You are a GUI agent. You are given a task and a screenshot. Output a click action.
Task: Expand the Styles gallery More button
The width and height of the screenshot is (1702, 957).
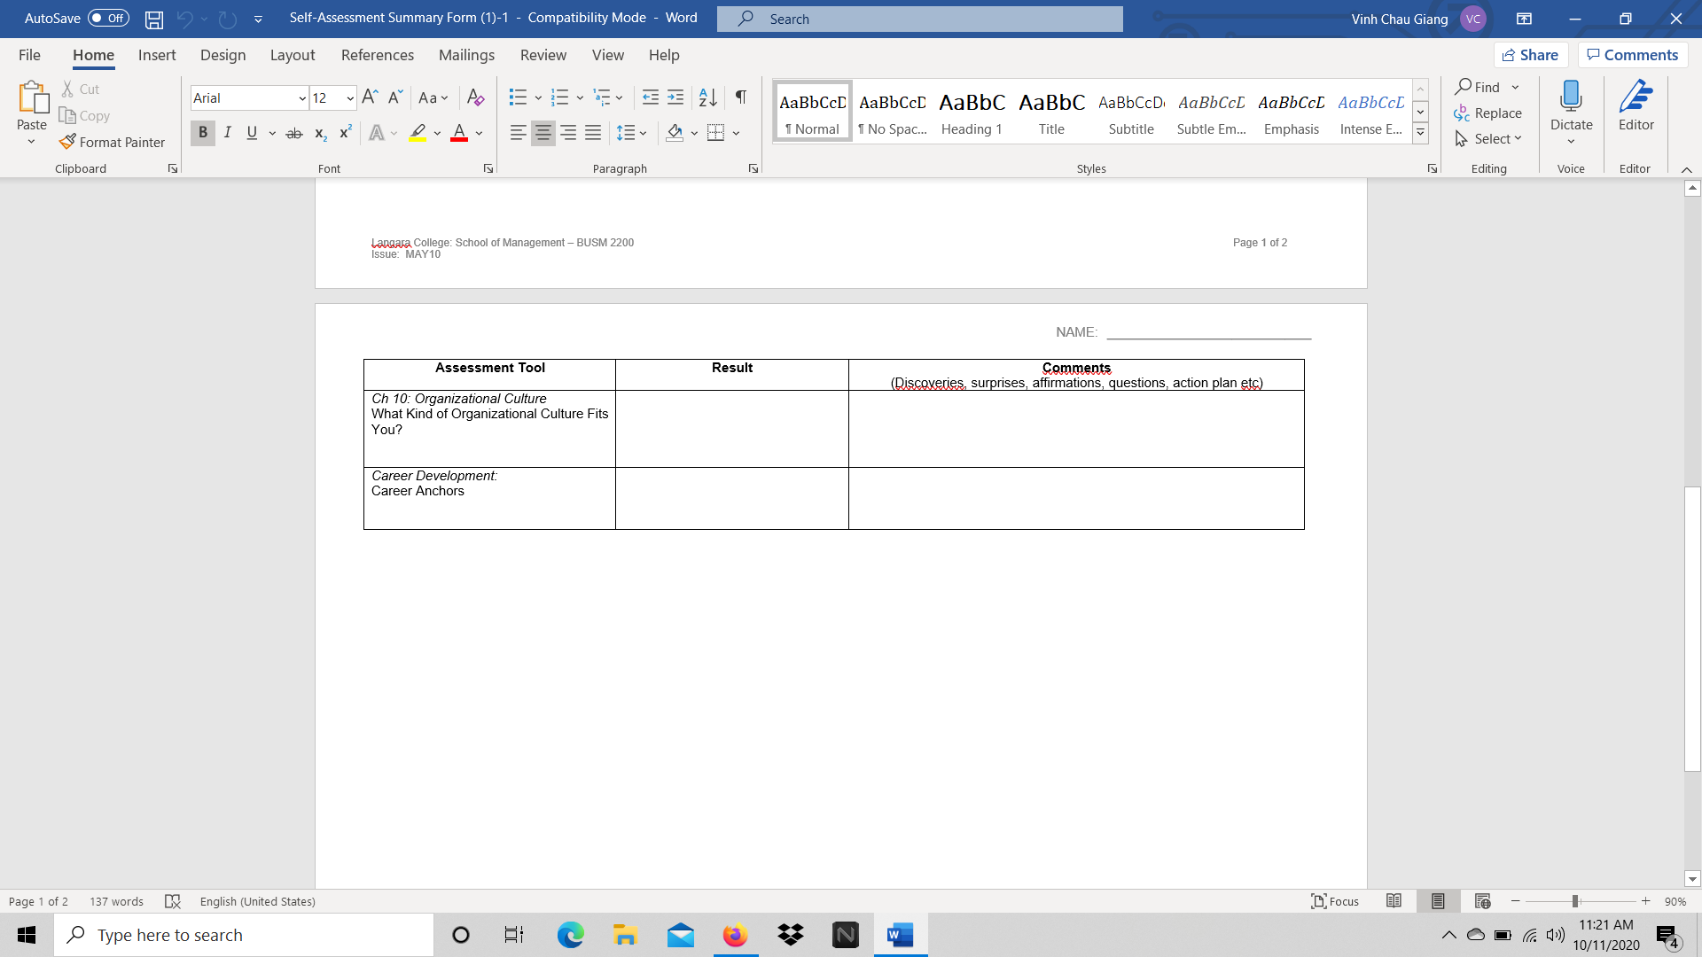pyautogui.click(x=1420, y=134)
